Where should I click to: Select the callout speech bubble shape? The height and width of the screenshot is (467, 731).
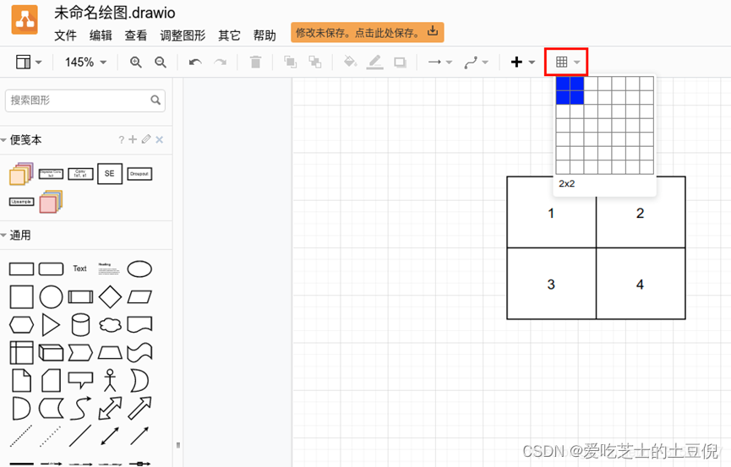point(80,380)
